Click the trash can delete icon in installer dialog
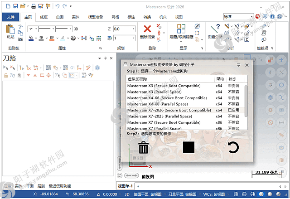Image resolution: width=290 pixels, height=199 pixels. [143, 147]
